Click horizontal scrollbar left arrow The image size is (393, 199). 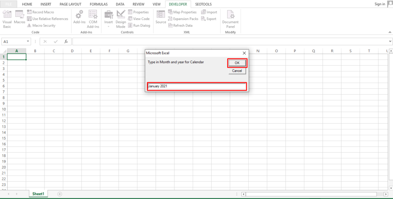tap(243, 194)
